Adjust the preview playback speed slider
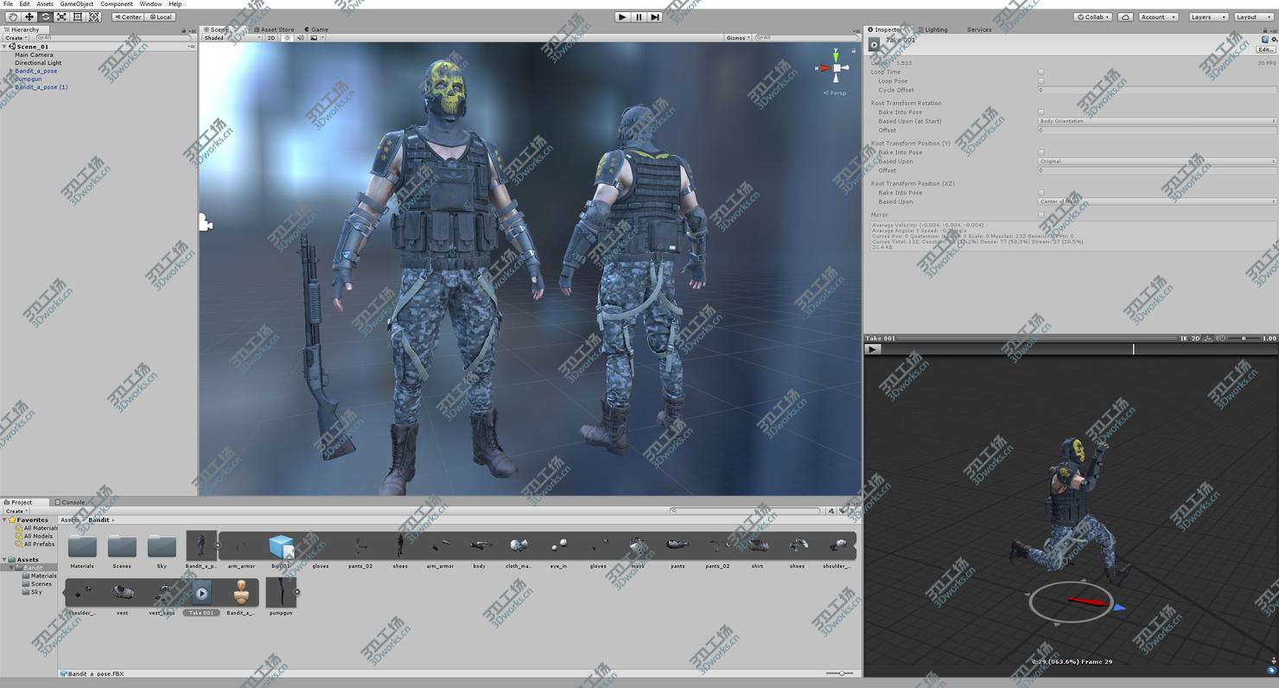Viewport: 1279px width, 688px height. pyautogui.click(x=1243, y=338)
